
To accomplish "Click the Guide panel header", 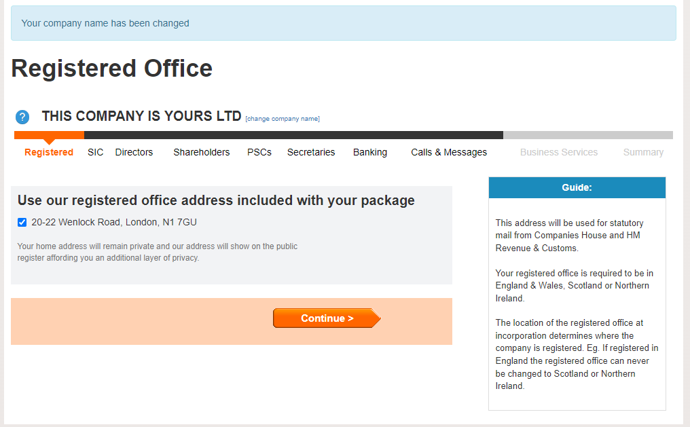I will (x=577, y=188).
